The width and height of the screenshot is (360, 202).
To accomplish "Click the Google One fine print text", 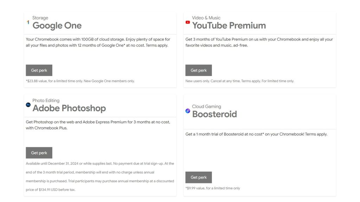I will tap(80, 81).
